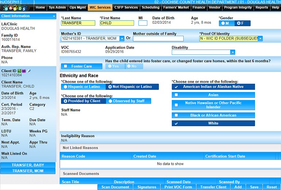Image resolution: width=281 pixels, height=190 pixels.
Task: Tick the Asian race checkbox
Action: pos(176,95)
